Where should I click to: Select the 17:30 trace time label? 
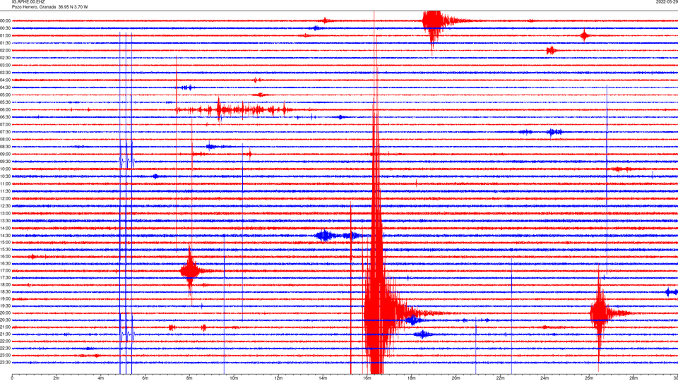click(6, 278)
